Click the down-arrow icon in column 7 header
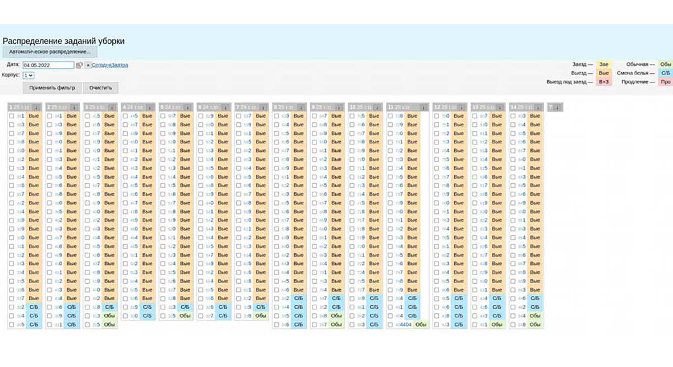Screen dimensions: 673x367 coord(263,107)
